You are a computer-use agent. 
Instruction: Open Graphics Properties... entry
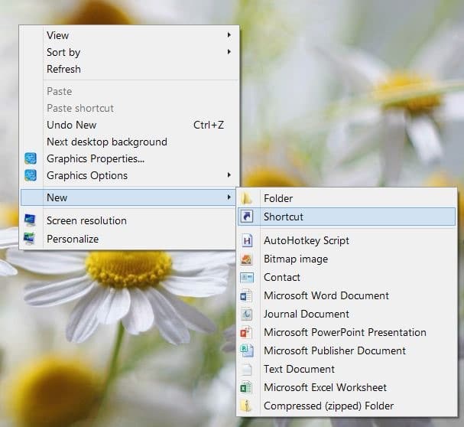[x=129, y=159]
